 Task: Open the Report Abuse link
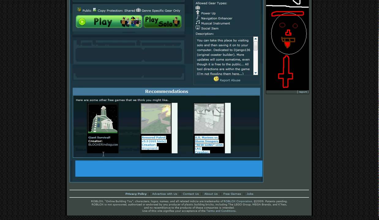point(230,80)
